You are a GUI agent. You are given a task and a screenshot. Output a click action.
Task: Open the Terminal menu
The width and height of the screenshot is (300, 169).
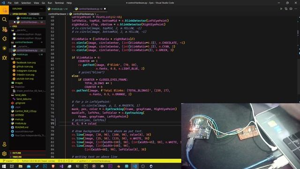[60, 3]
